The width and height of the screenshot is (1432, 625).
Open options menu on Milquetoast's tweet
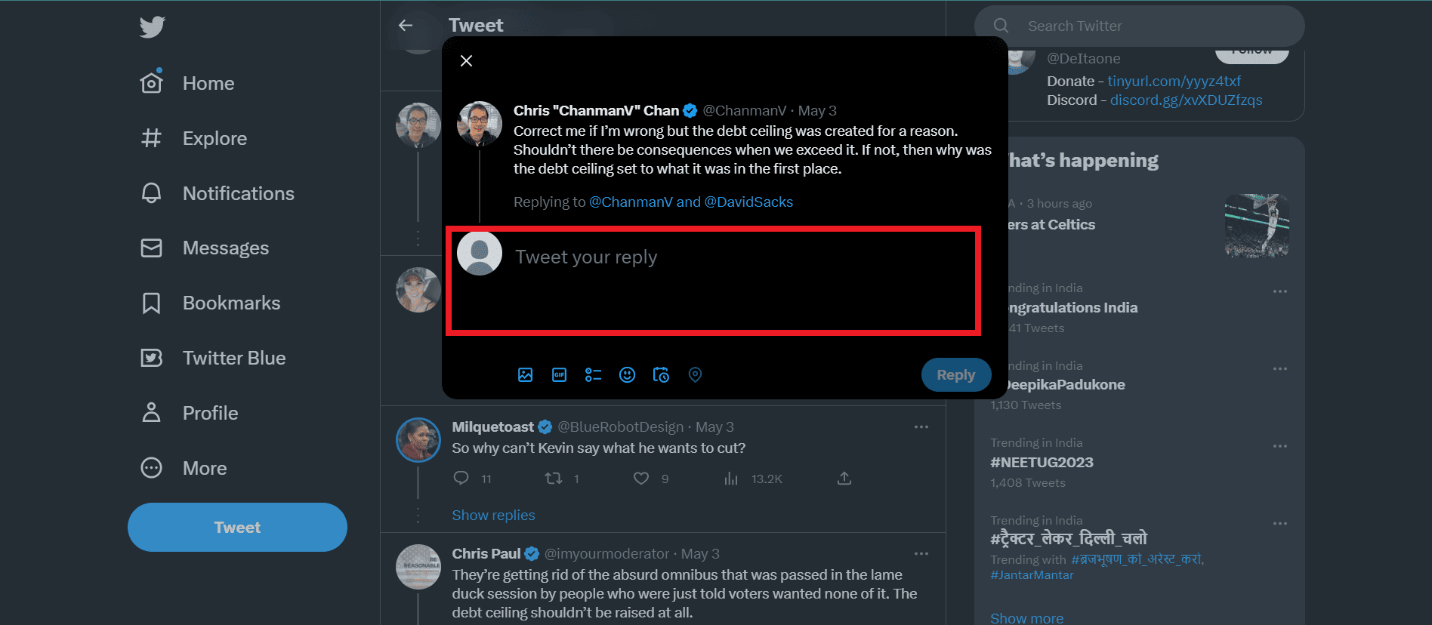tap(921, 426)
